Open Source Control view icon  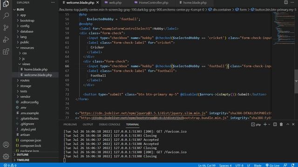(x=6, y=28)
